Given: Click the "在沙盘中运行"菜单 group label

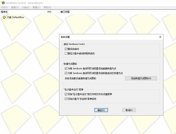Looking at the screenshot, I should click(x=74, y=90).
